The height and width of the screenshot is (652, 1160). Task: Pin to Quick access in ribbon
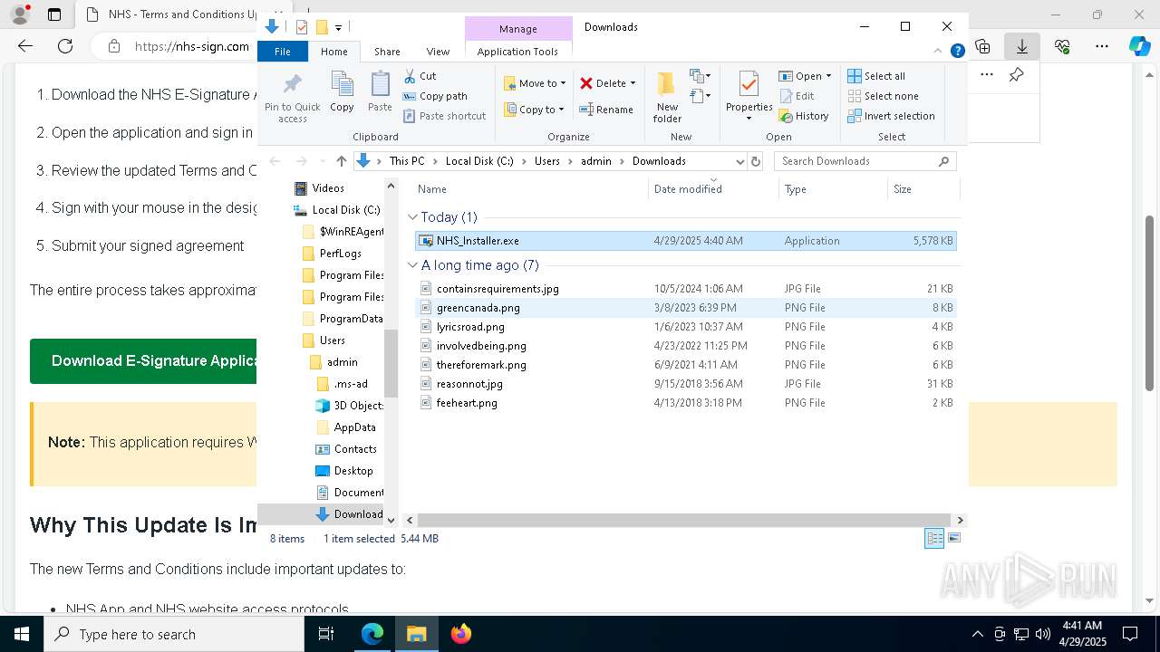tap(292, 98)
